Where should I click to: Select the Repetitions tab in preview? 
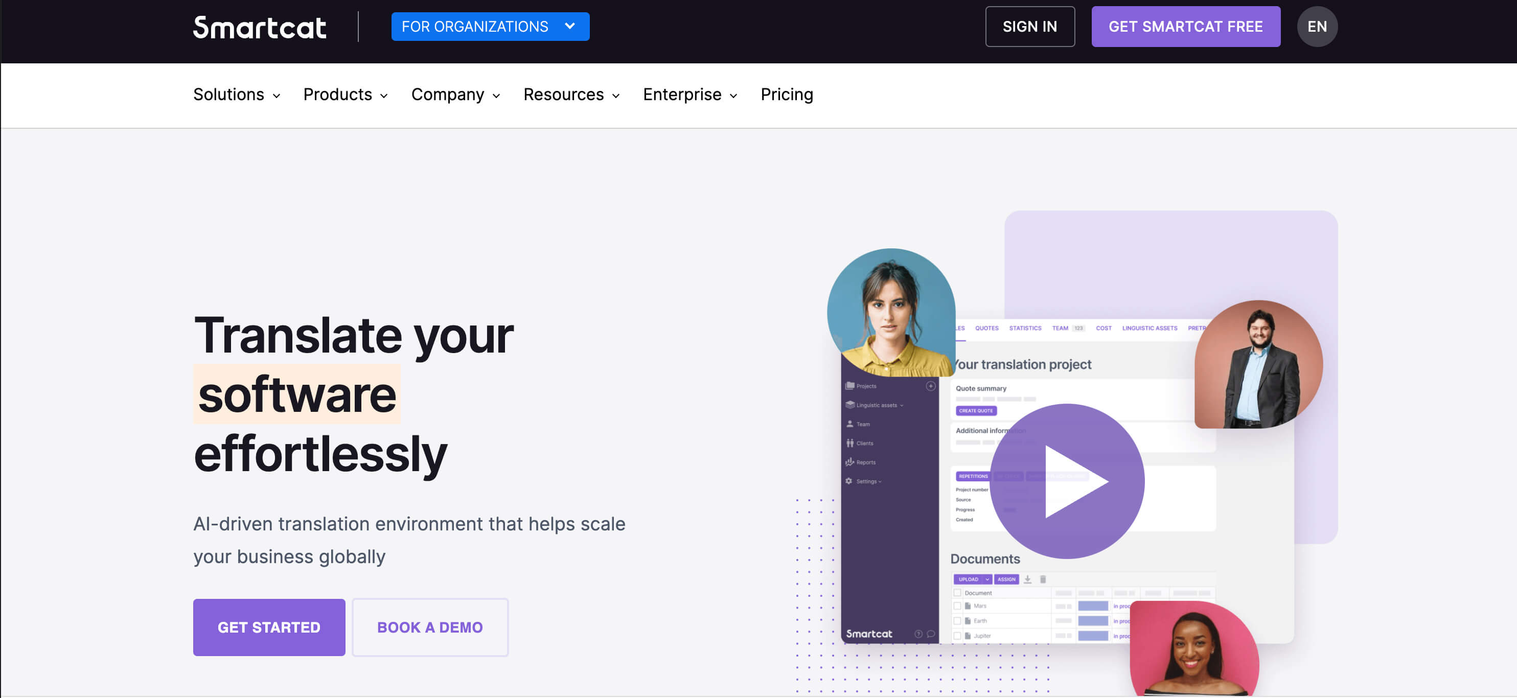click(973, 476)
